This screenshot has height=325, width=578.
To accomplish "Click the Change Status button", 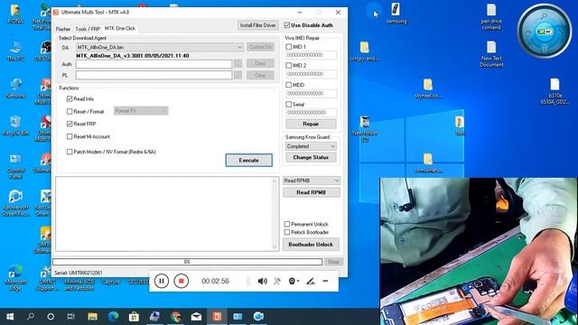I will click(x=311, y=157).
